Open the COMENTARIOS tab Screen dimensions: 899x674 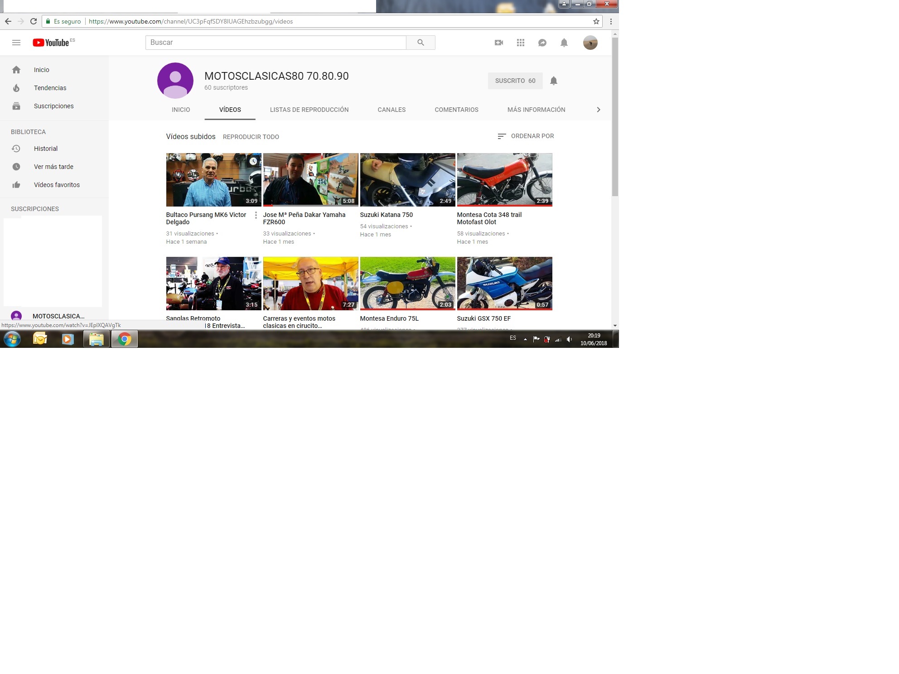point(457,110)
